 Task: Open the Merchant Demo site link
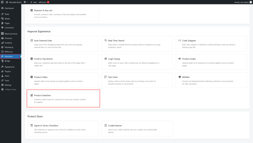coord(14,2)
